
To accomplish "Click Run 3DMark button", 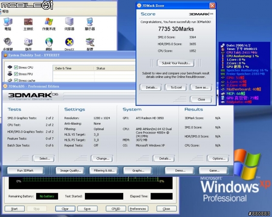I will tap(25, 171).
